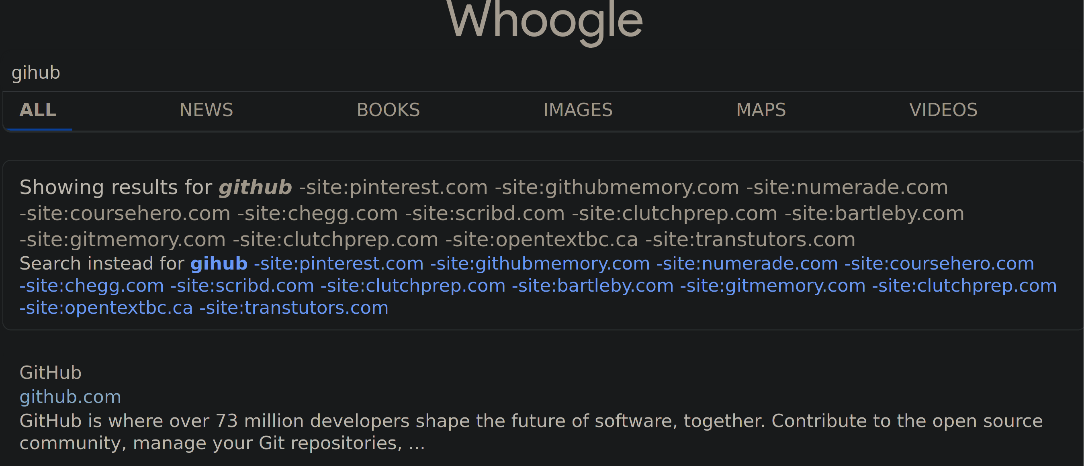Open the GitHub result title
Viewport: 1084px width, 466px height.
51,373
